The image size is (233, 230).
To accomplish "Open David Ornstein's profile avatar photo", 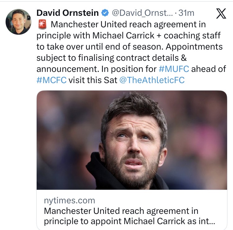I will click(x=19, y=21).
